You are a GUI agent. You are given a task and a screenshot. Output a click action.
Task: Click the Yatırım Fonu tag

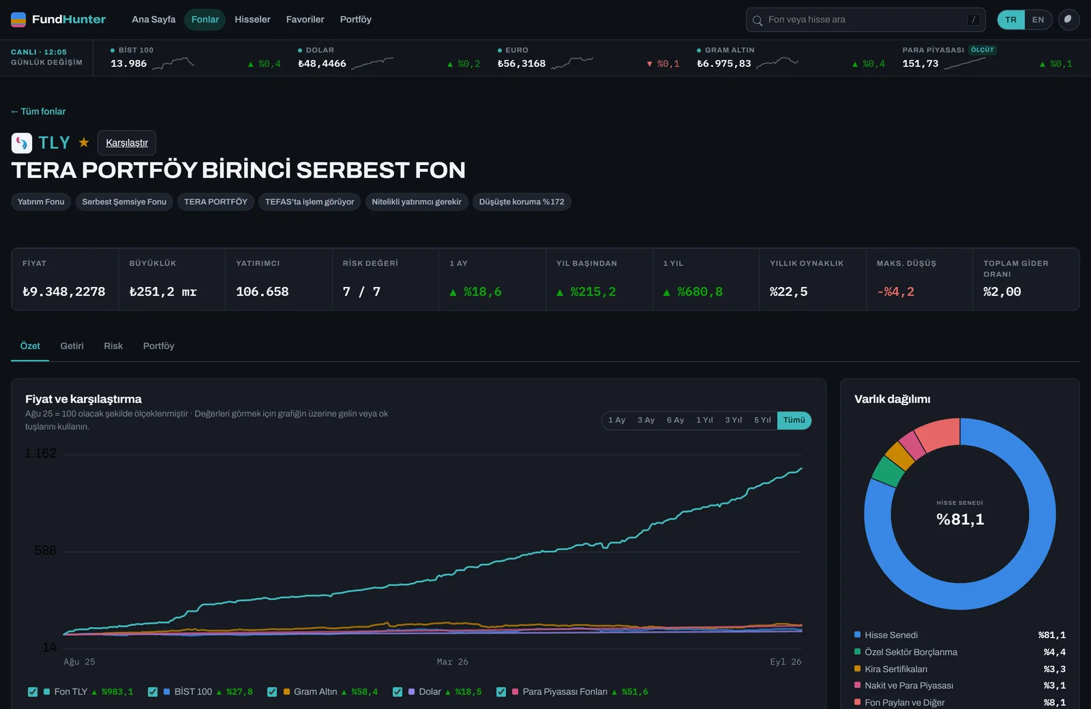coord(41,202)
